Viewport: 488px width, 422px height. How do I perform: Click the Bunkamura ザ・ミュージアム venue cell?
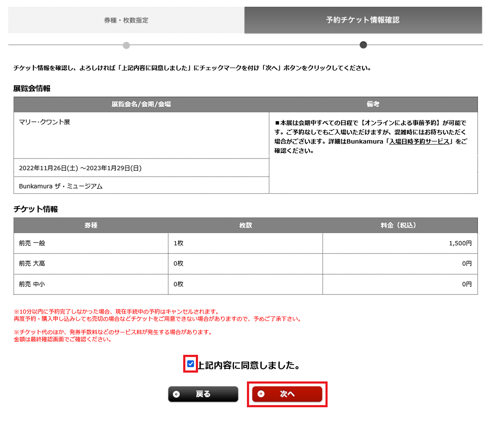61,186
